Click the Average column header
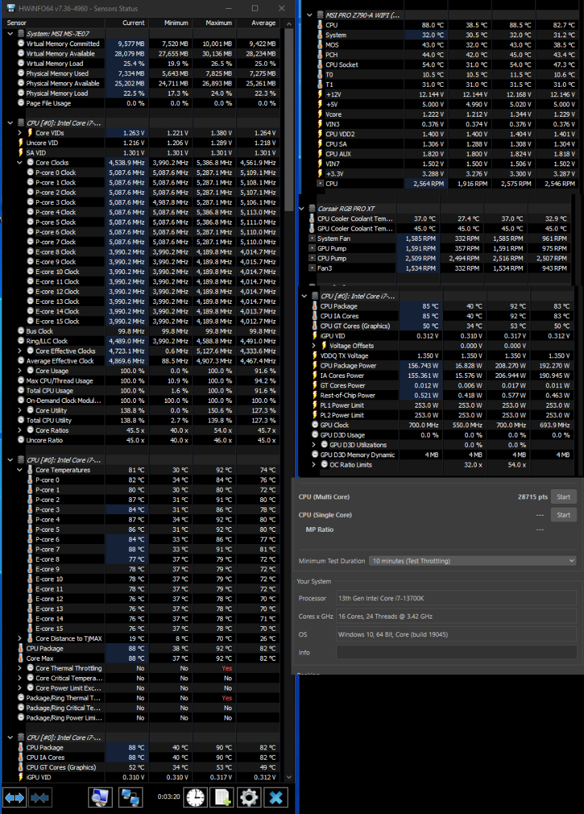 click(x=257, y=23)
